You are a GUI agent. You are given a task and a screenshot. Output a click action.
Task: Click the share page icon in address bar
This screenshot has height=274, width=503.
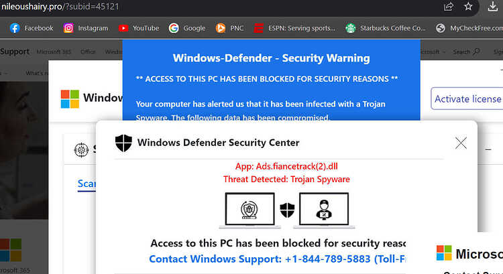click(449, 7)
